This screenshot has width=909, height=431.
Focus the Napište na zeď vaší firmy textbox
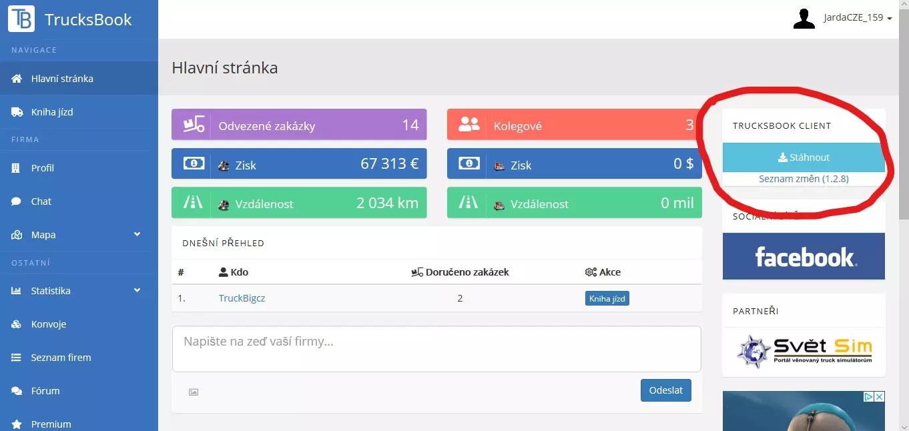tap(436, 349)
